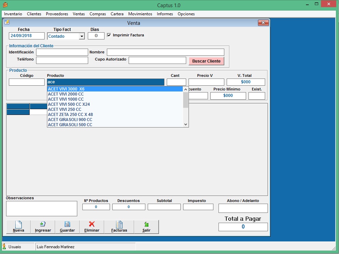Viewport: 339px width, 254px height.
Task: Click the Identificación input field
Action: click(62, 52)
